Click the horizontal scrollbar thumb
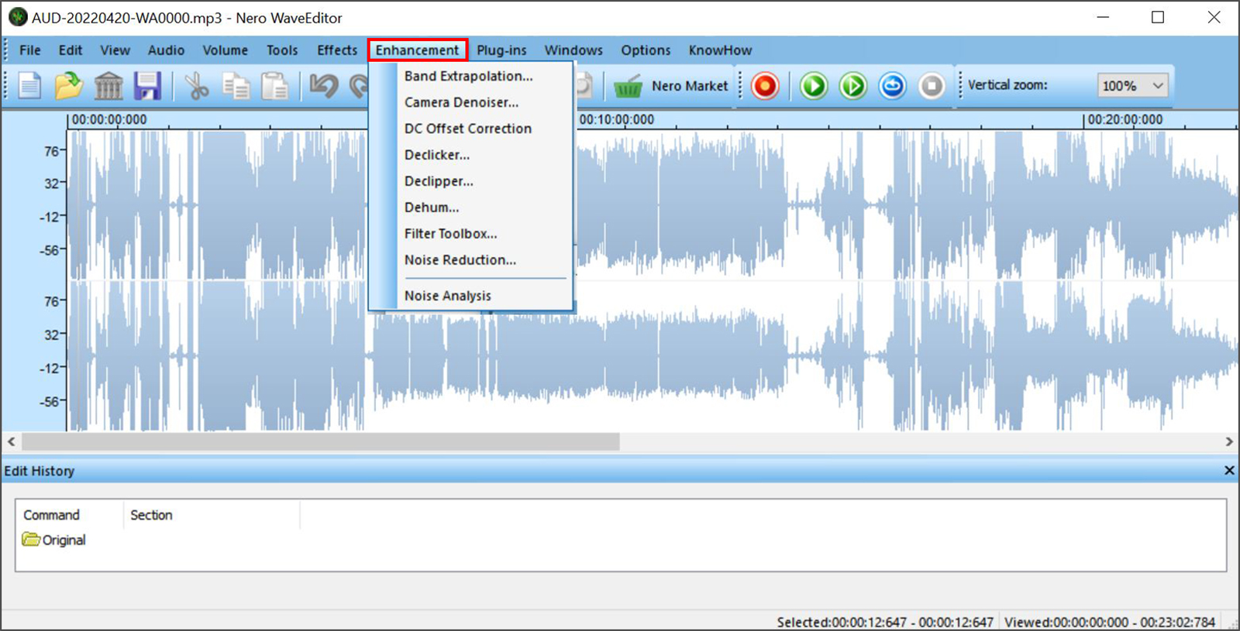 coord(321,442)
